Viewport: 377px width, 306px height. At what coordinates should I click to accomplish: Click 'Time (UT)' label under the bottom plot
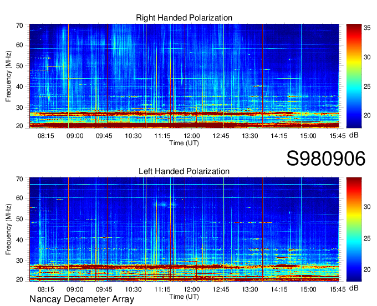(184, 297)
